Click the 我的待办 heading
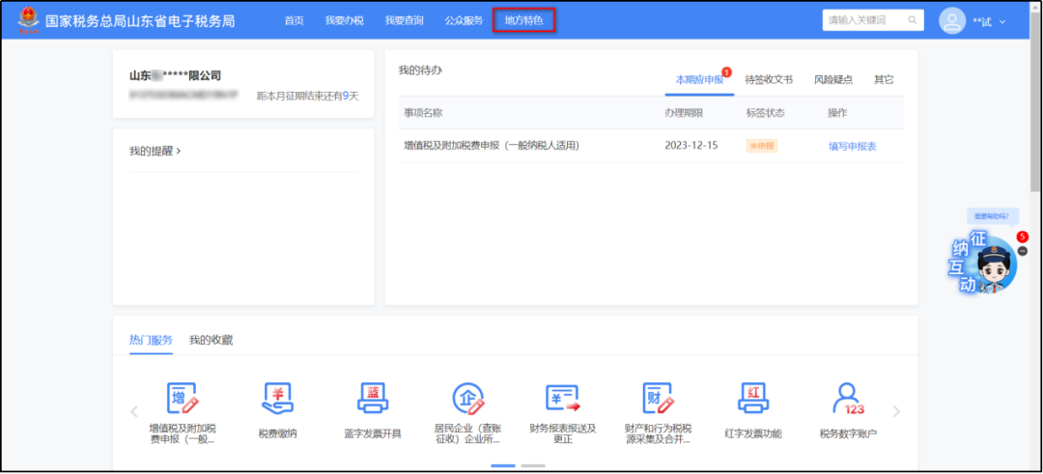Viewport: 1043px width, 474px height. (x=420, y=70)
